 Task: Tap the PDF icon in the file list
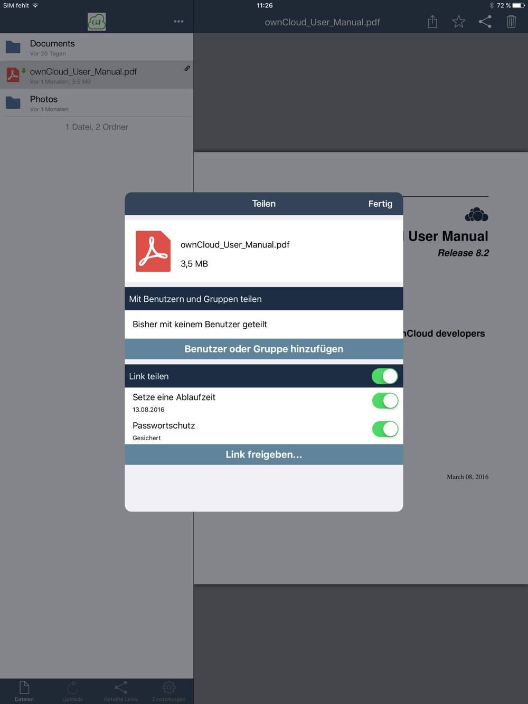click(13, 75)
